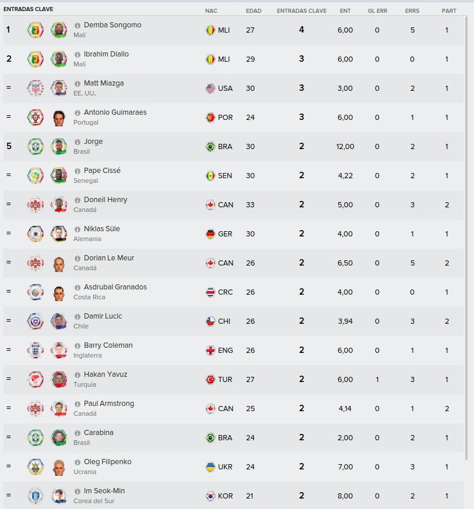Open Barry Coleman's player profile
This screenshot has height=509, width=474.
coord(108,345)
